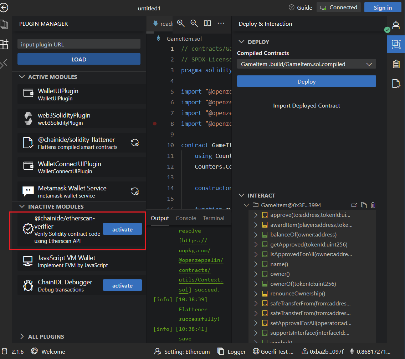Image resolution: width=405 pixels, height=359 pixels.
Task: Click the input plugin URL field
Action: pyautogui.click(x=79, y=44)
